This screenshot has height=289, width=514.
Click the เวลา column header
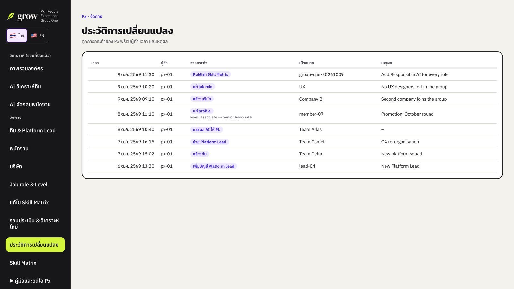[95, 63]
